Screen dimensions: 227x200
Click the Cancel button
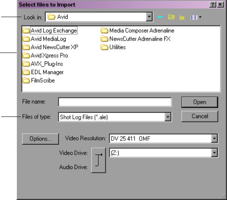point(200,116)
